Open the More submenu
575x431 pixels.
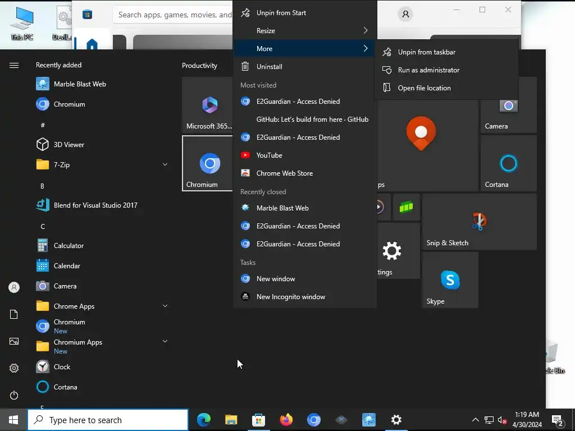coord(305,49)
